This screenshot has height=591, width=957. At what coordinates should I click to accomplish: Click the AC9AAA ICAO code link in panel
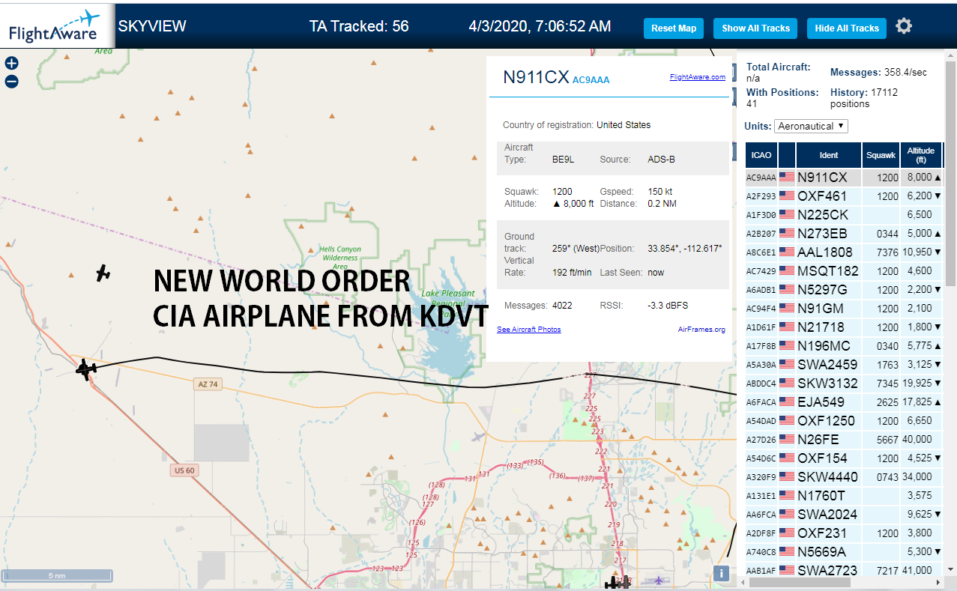pos(591,80)
